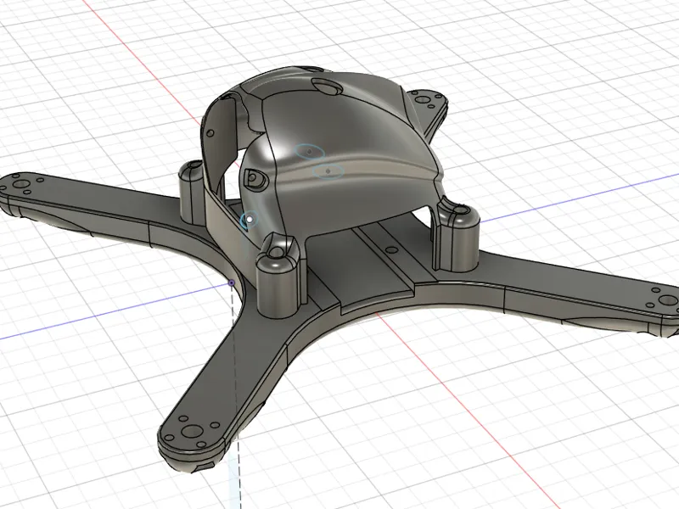The width and height of the screenshot is (679, 509).
Task: Pick the lower blue-circled point on the canopy
Action: point(328,171)
